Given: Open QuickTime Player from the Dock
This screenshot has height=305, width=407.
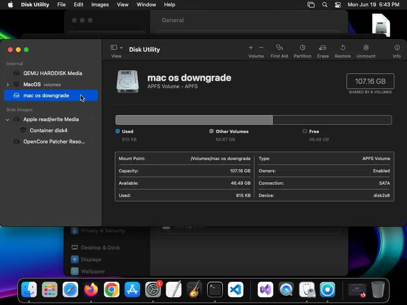Looking at the screenshot, I should coord(286,290).
